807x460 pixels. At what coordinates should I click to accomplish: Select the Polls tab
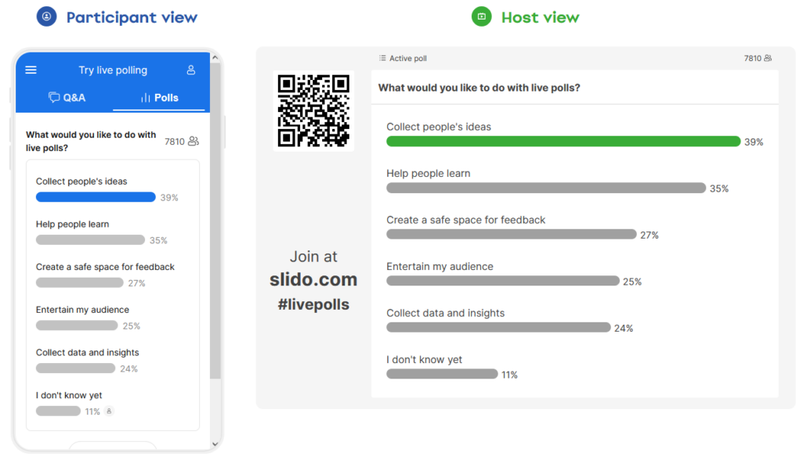159,98
